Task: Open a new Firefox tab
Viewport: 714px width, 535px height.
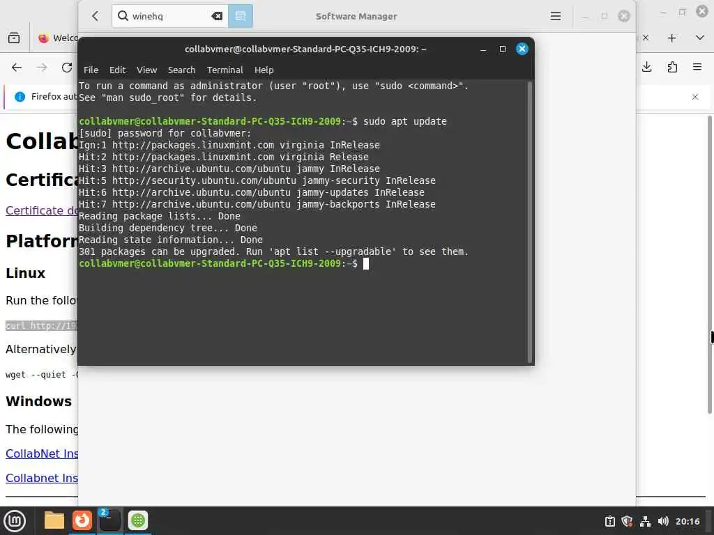Action: click(671, 38)
